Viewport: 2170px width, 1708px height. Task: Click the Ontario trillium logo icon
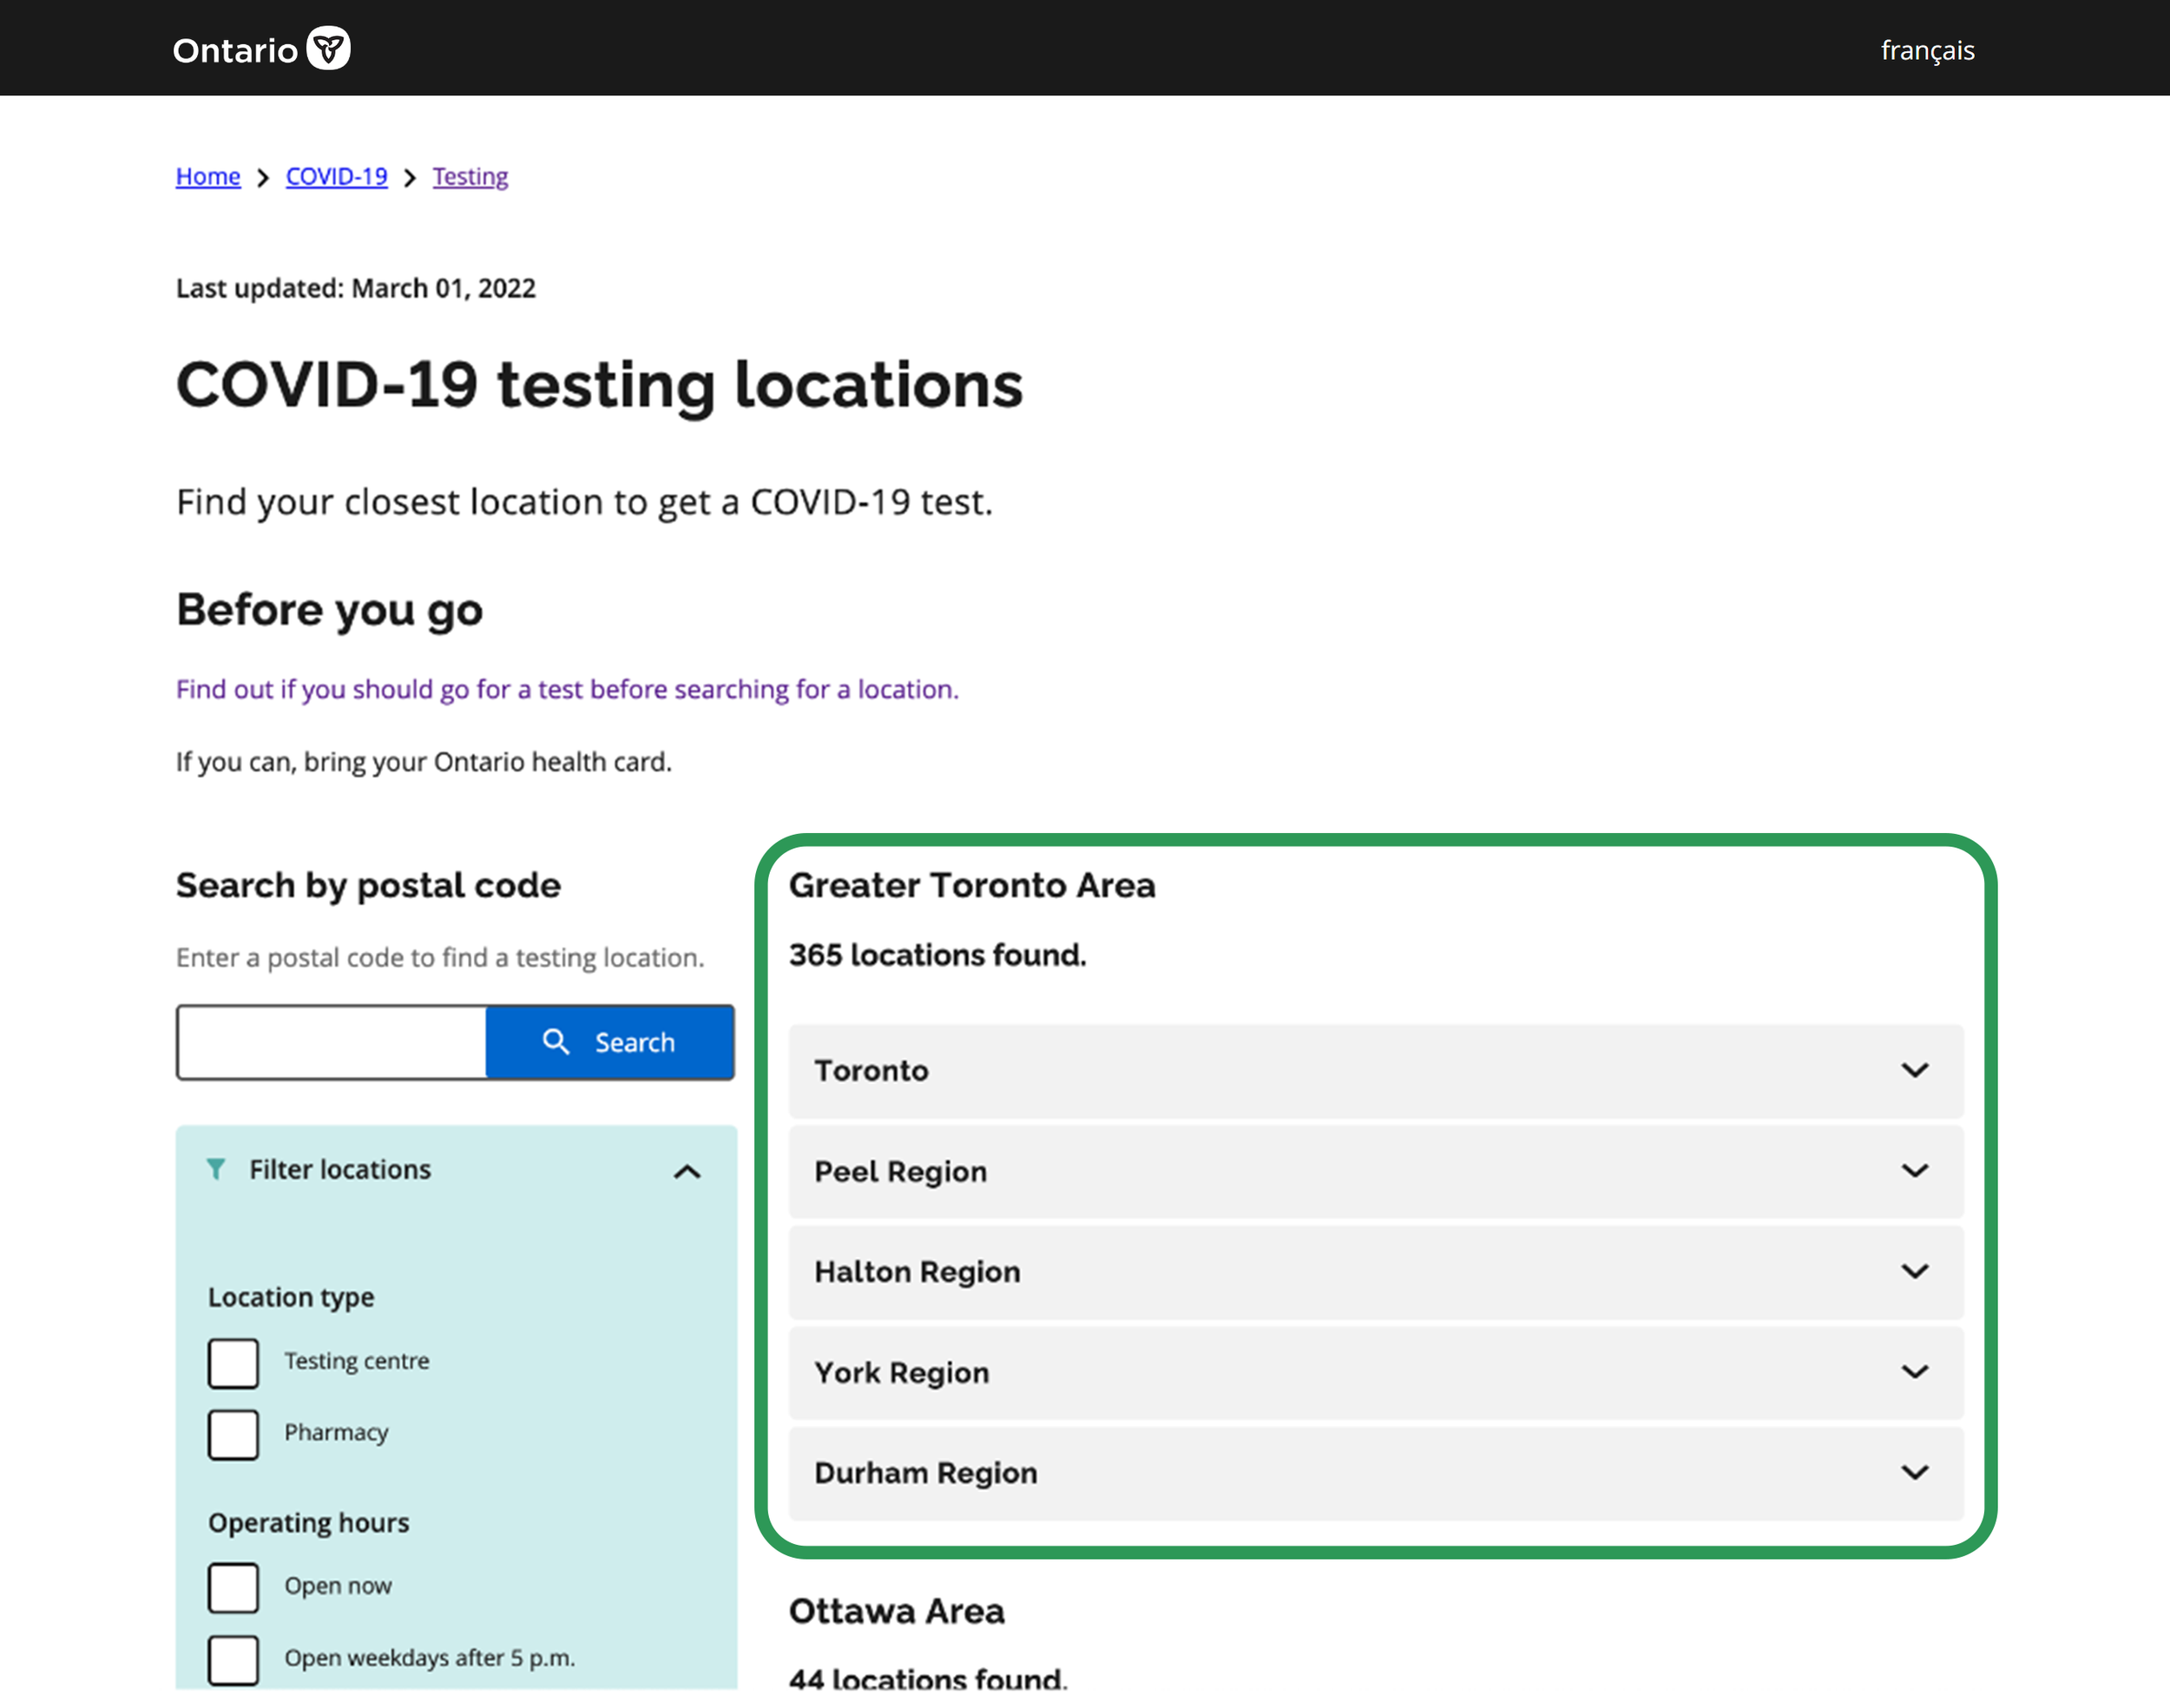(x=328, y=48)
